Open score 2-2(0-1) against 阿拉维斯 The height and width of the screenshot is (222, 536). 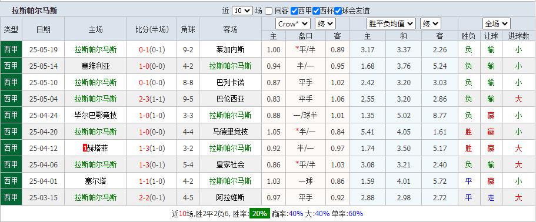click(152, 197)
